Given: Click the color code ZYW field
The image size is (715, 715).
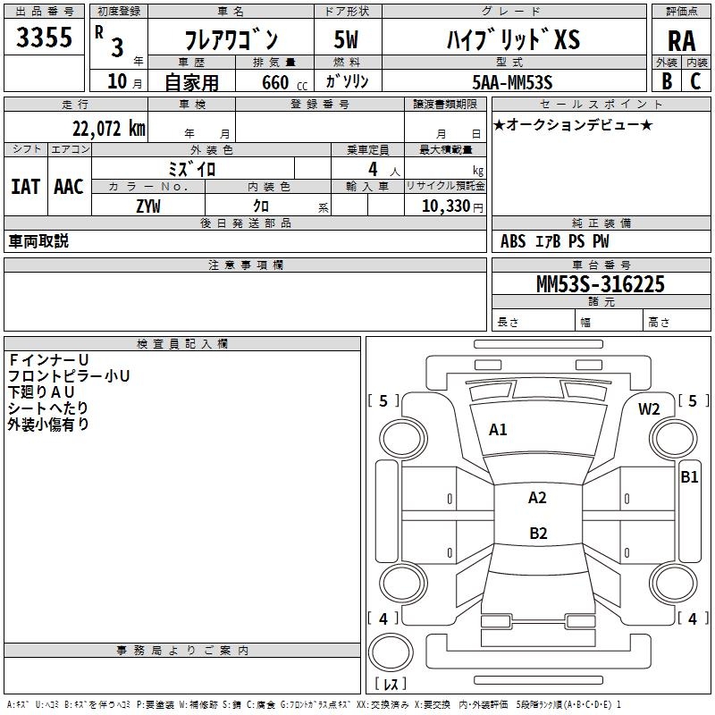Looking at the screenshot, I should pos(148,206).
